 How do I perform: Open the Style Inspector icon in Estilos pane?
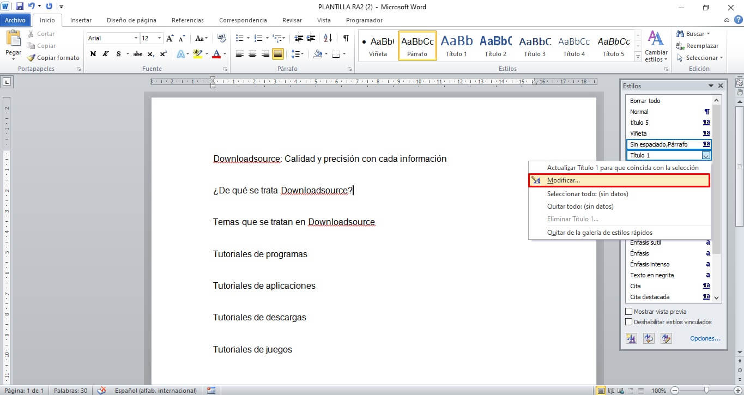[x=649, y=338]
